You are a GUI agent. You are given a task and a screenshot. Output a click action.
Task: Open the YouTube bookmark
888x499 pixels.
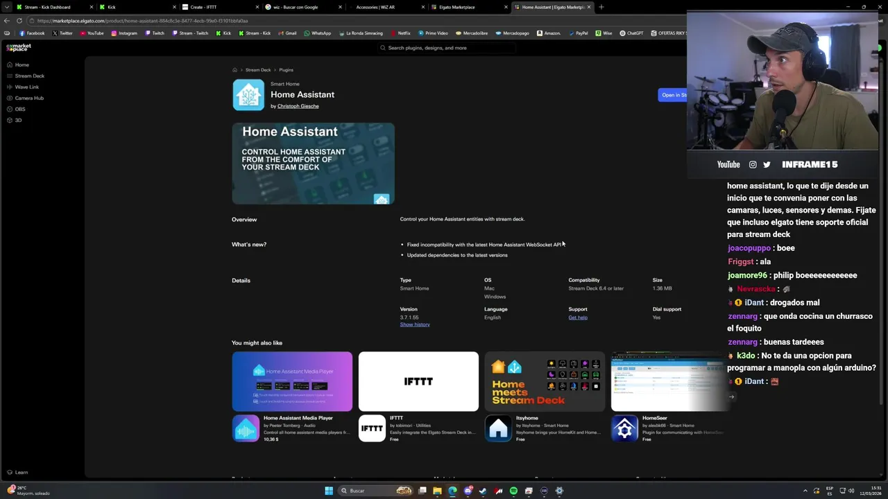[x=92, y=33]
